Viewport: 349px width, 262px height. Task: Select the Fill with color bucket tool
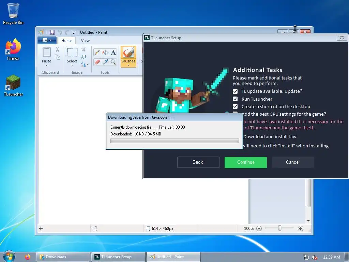pyautogui.click(x=105, y=52)
